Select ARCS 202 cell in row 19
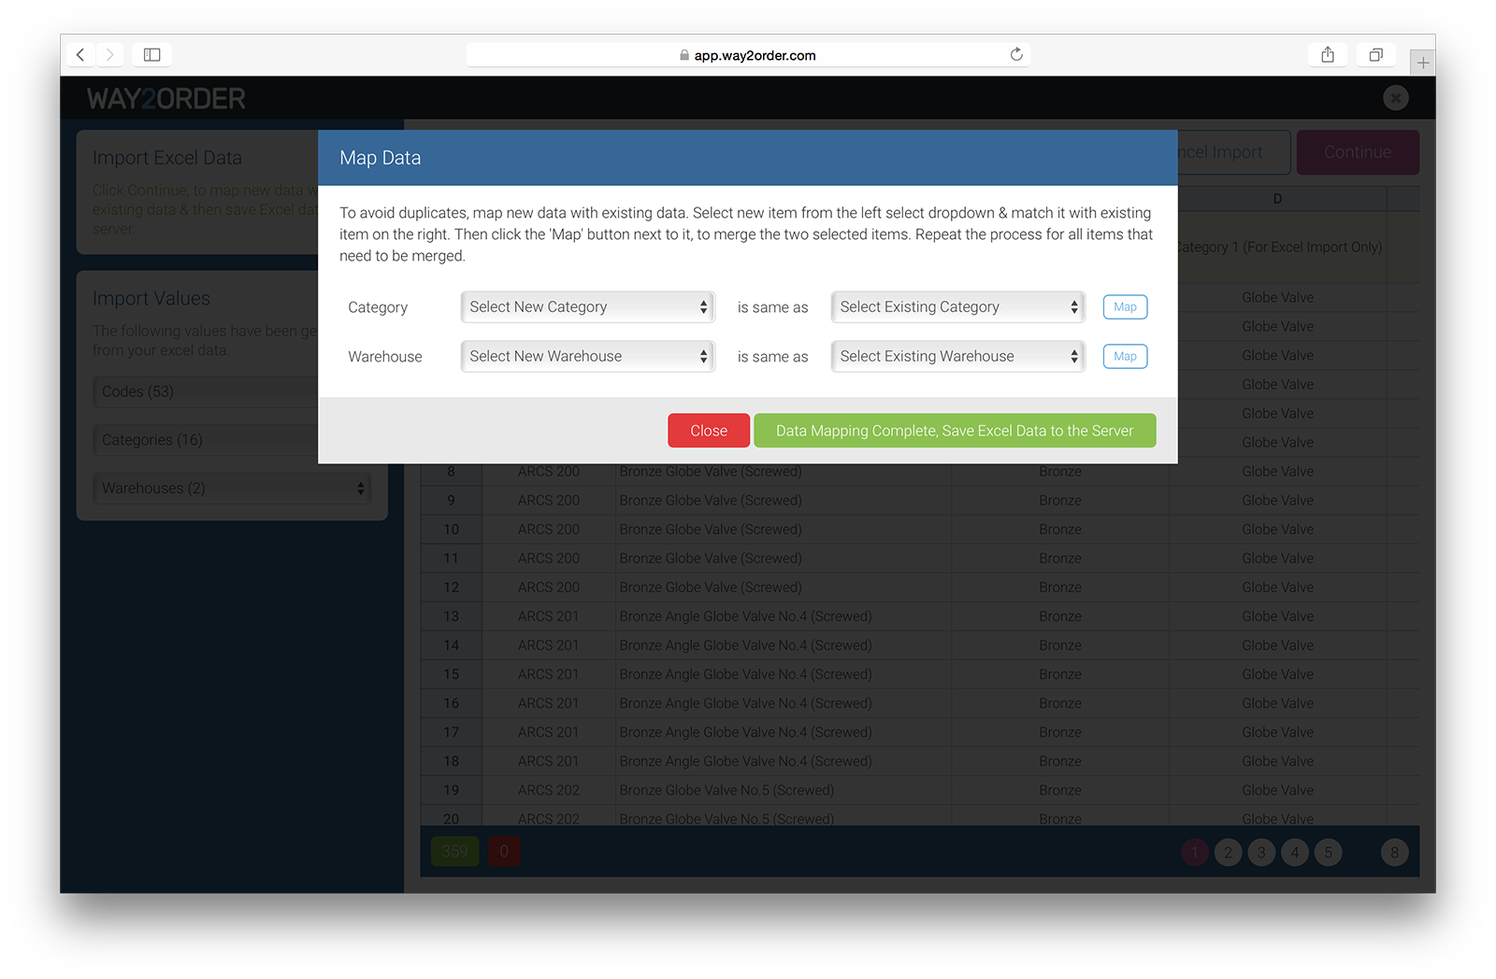Screen dimensions: 1496x979 click(x=549, y=790)
